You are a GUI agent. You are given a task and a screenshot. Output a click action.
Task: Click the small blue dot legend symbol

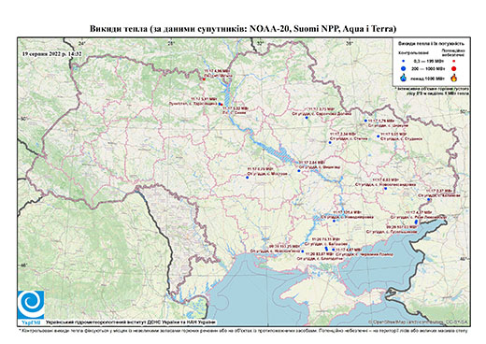(404, 61)
